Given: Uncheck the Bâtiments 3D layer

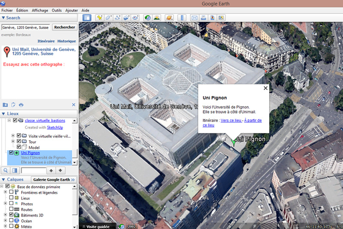Looking at the screenshot, I should coord(12,215).
